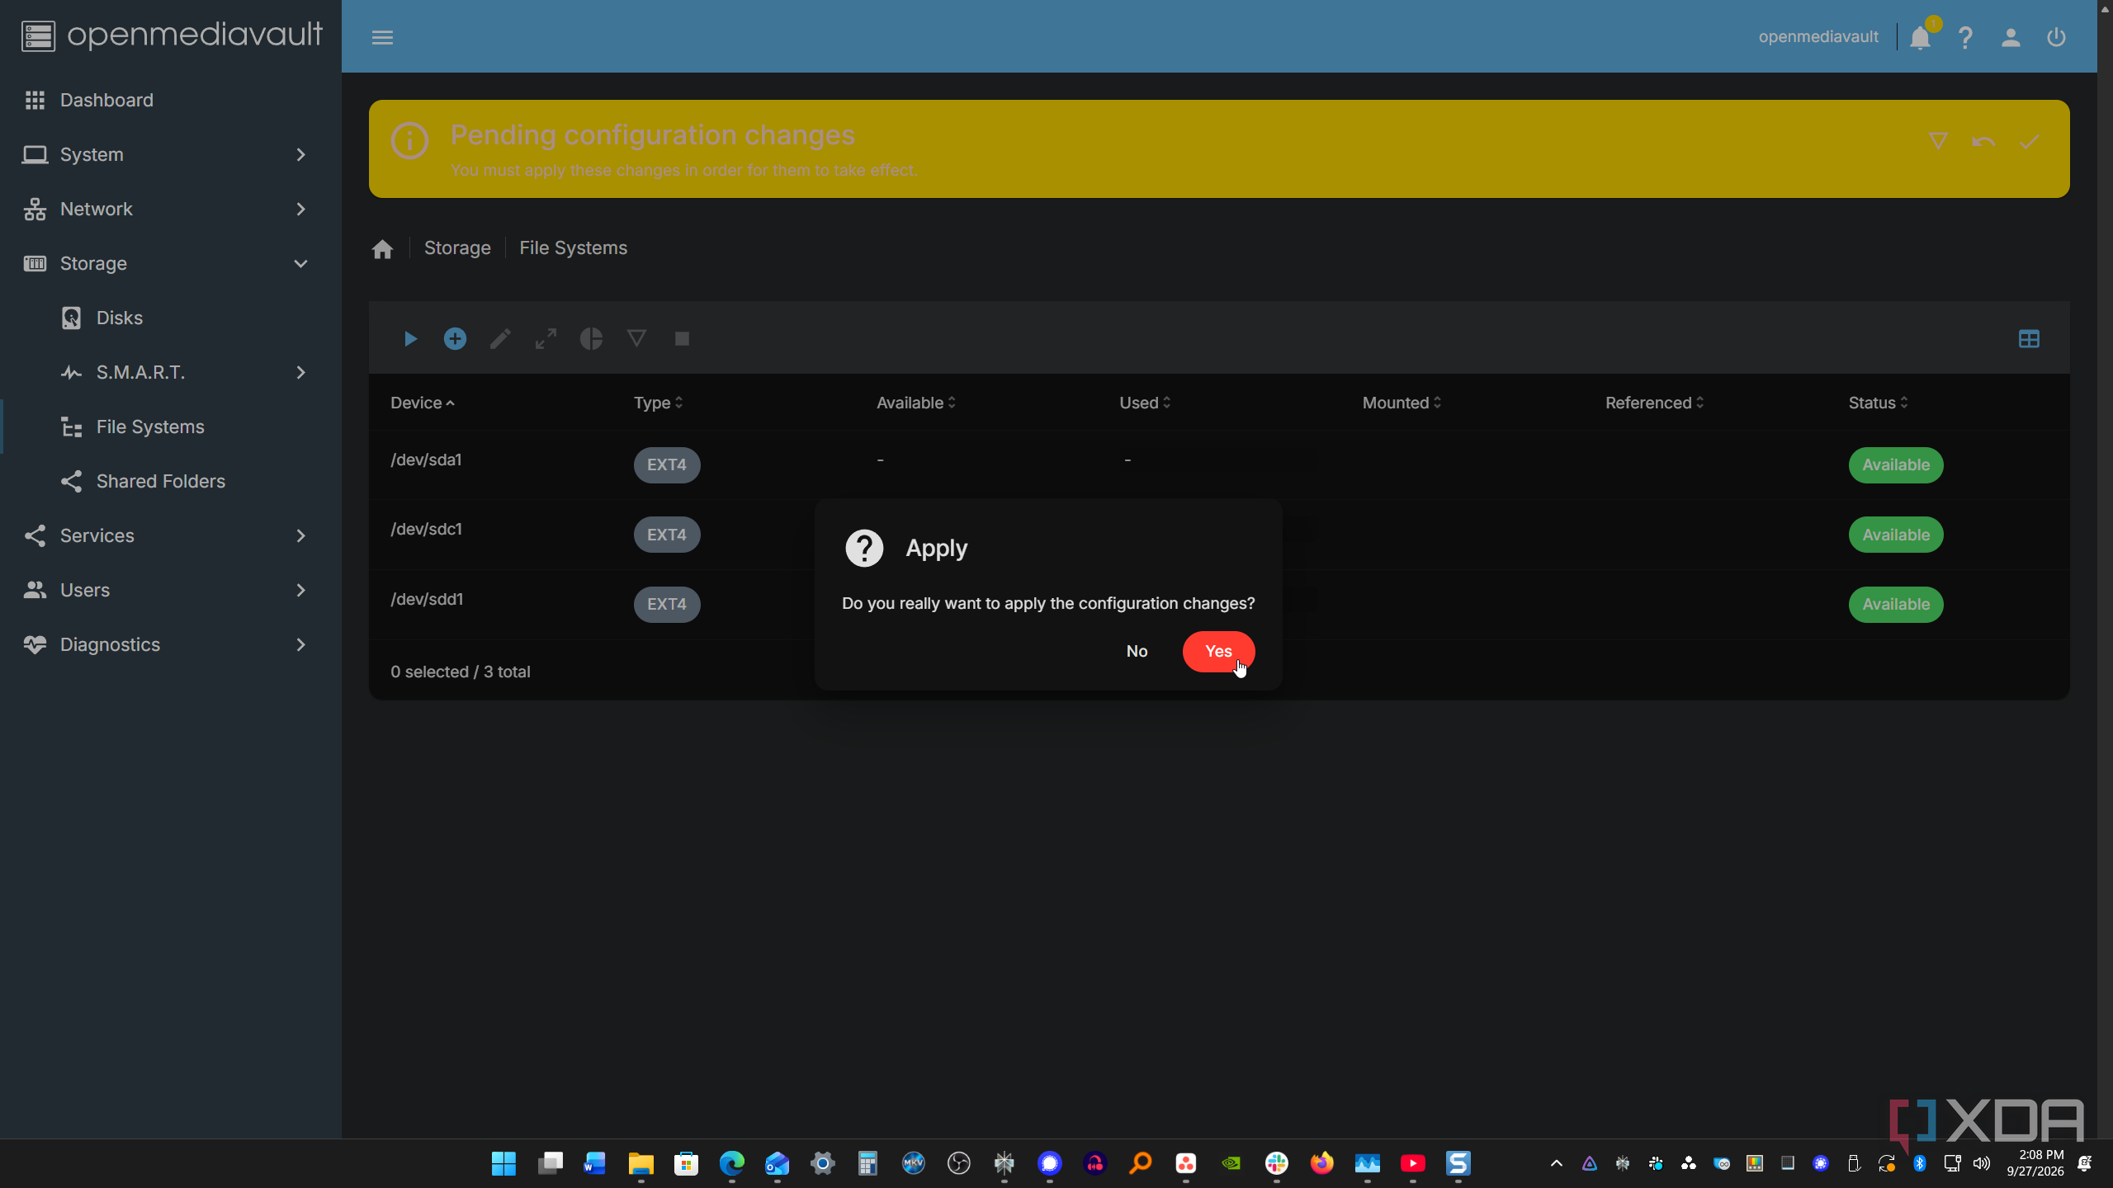The height and width of the screenshot is (1188, 2113).
Task: Sort by Available column
Action: coord(915,403)
